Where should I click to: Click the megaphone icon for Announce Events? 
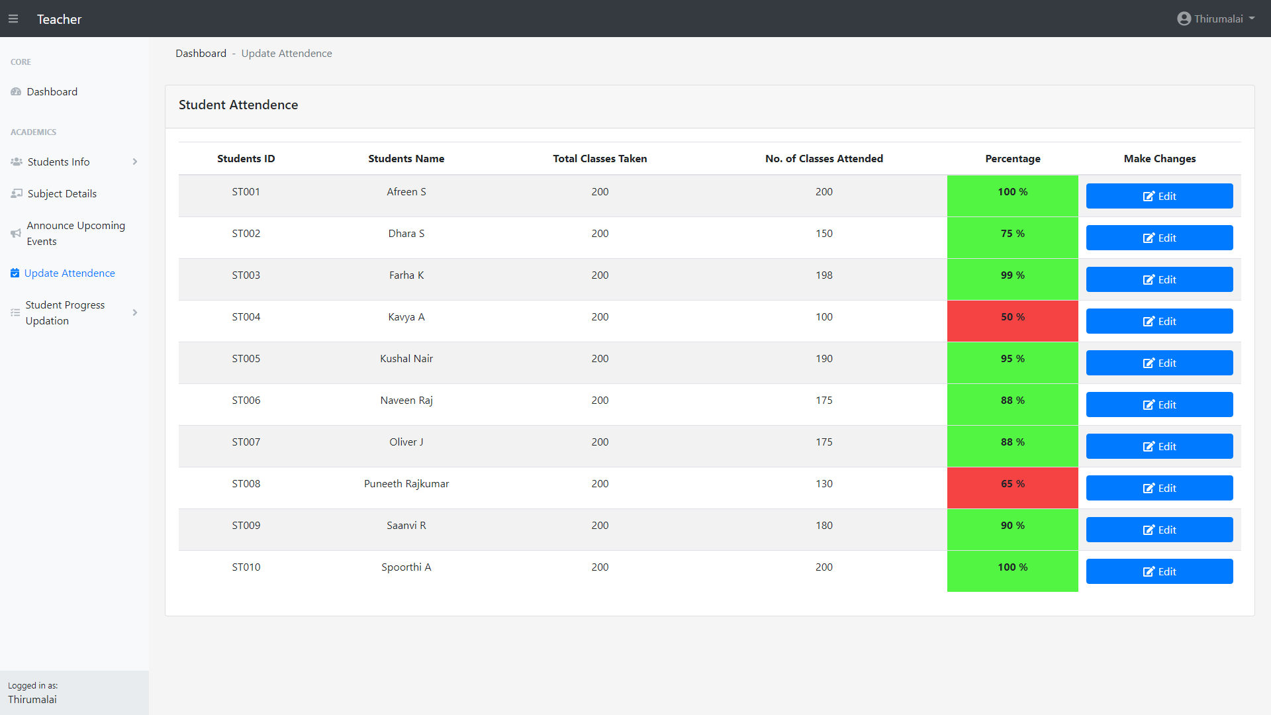pyautogui.click(x=16, y=234)
